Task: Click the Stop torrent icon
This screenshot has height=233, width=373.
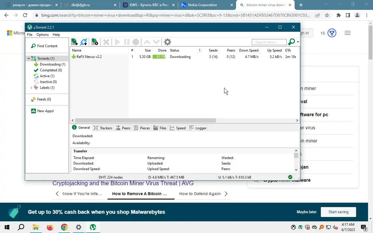Action: coord(136,42)
